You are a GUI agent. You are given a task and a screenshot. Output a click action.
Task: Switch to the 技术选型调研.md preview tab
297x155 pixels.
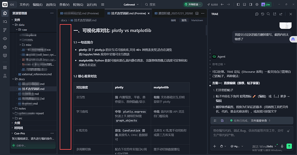click(128, 13)
